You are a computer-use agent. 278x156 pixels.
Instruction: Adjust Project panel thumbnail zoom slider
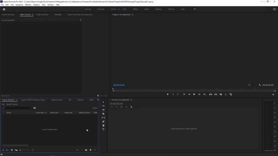point(24,150)
